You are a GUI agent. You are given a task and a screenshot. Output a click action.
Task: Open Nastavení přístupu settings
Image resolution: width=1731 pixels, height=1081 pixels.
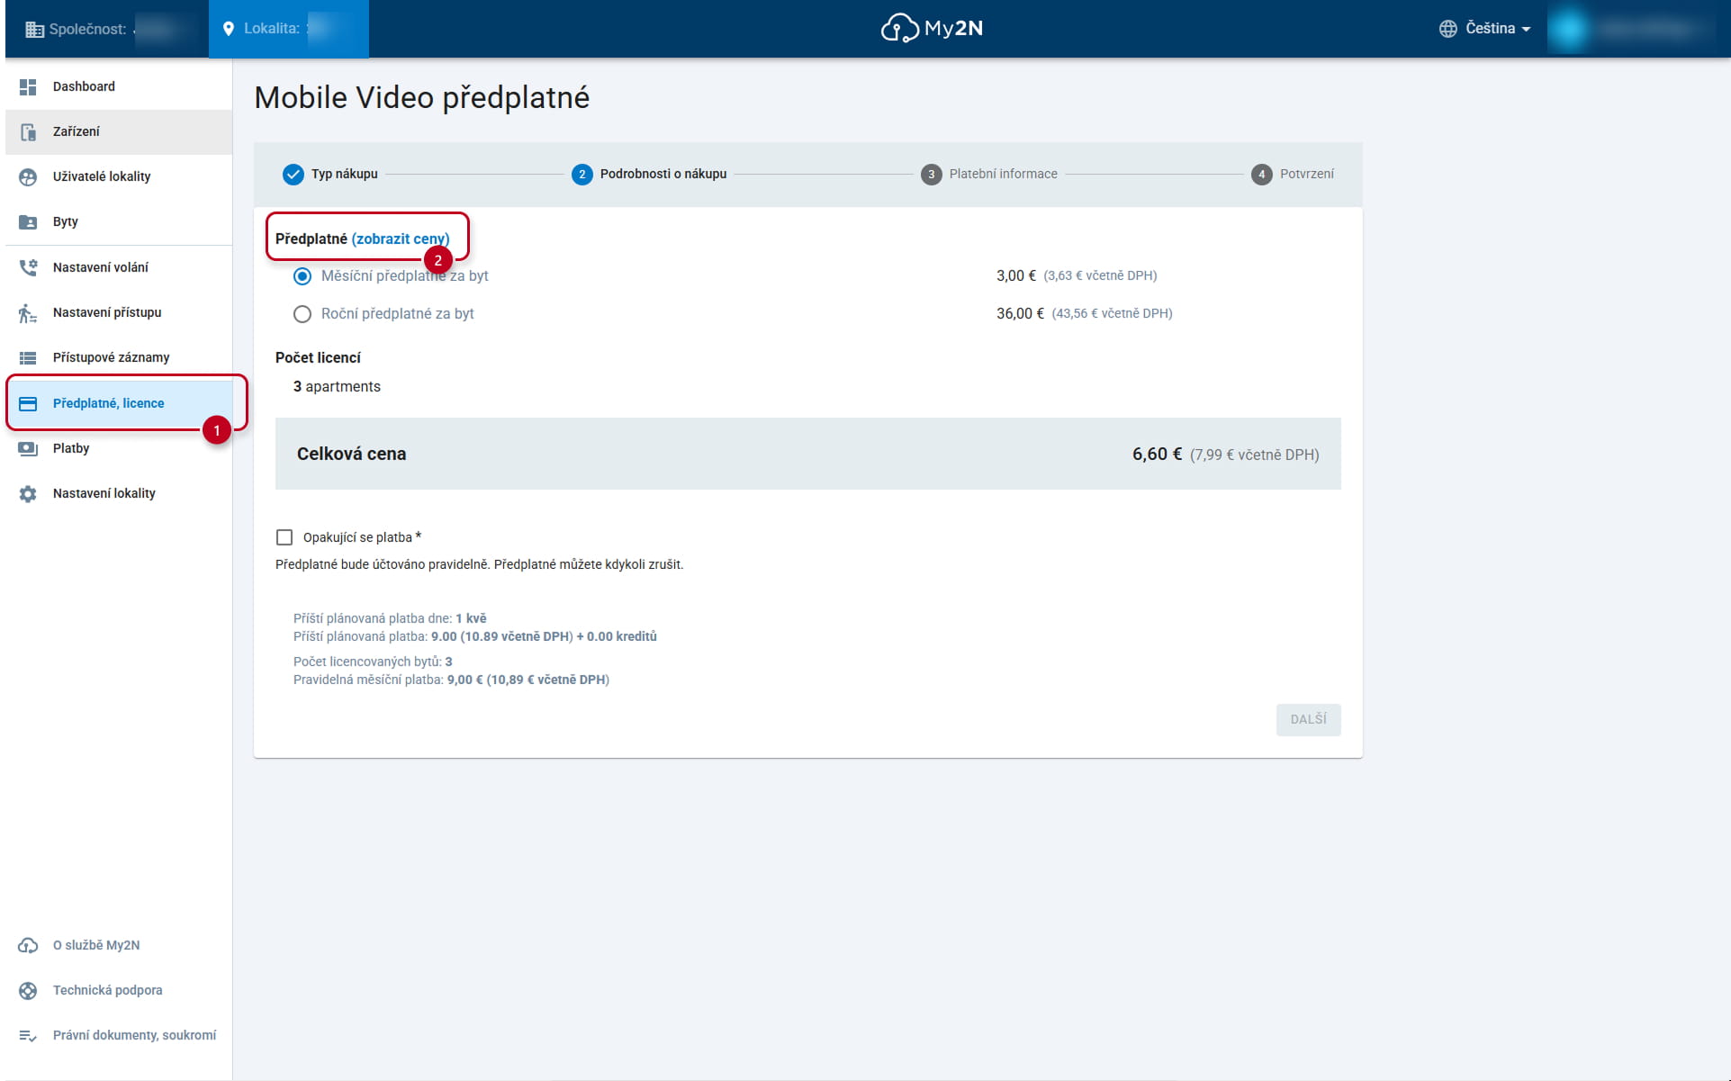pyautogui.click(x=119, y=312)
